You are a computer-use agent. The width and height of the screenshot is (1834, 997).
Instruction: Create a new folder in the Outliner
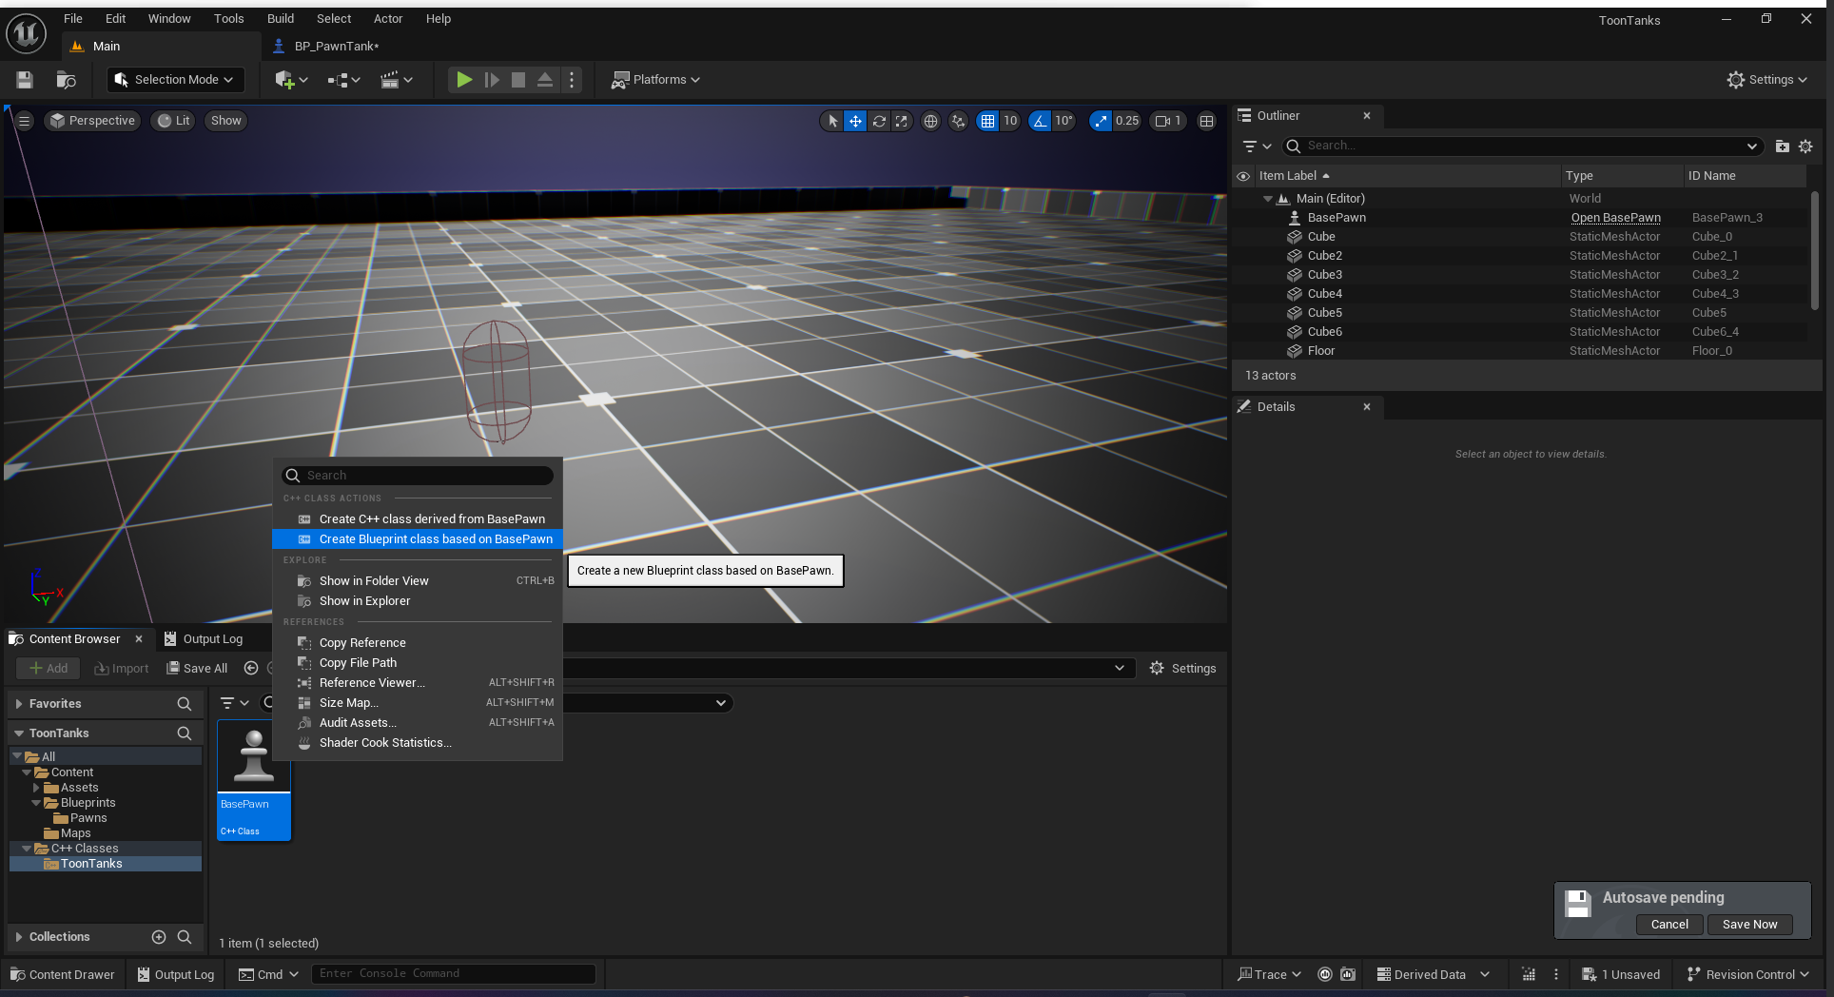(1782, 147)
